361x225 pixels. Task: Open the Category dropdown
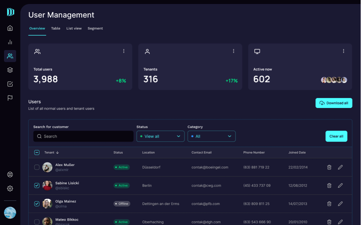tap(212, 136)
